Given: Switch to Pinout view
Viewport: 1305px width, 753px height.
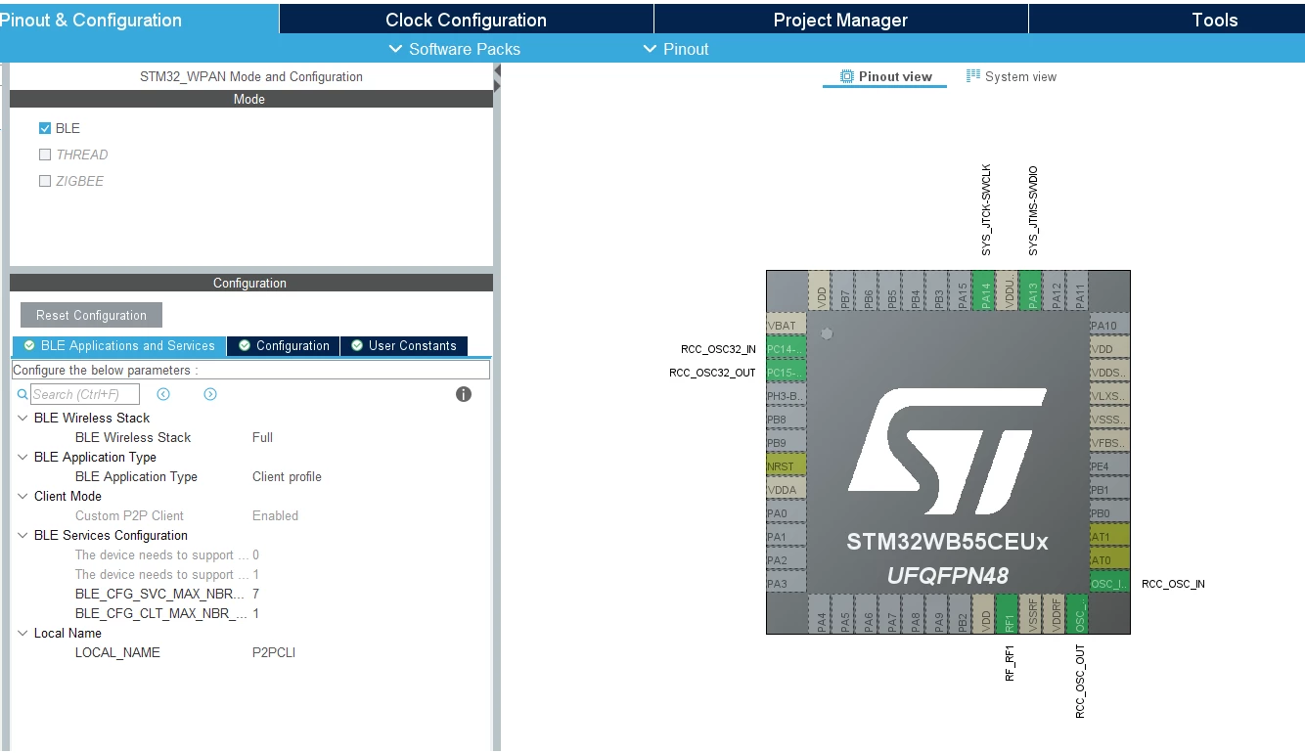Looking at the screenshot, I should (885, 76).
